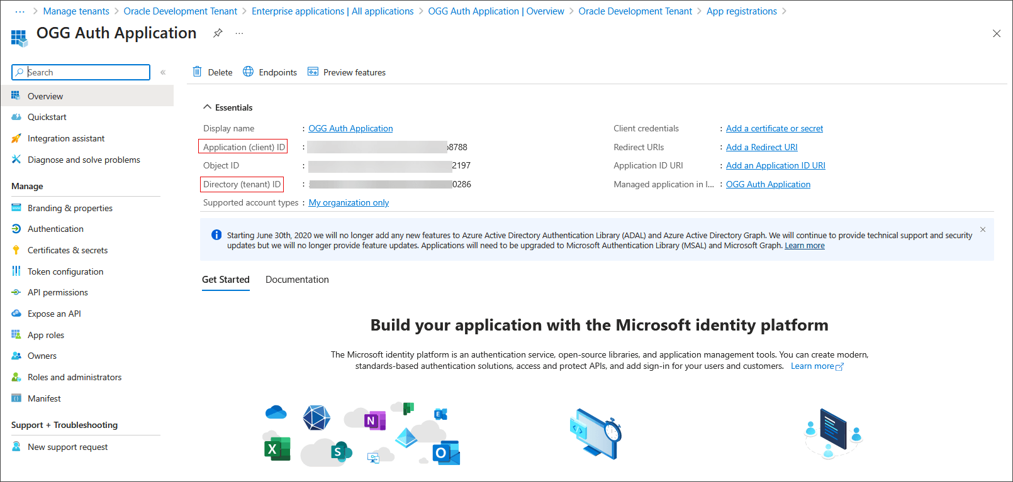
Task: Click the Token configuration icon
Action: tap(16, 271)
